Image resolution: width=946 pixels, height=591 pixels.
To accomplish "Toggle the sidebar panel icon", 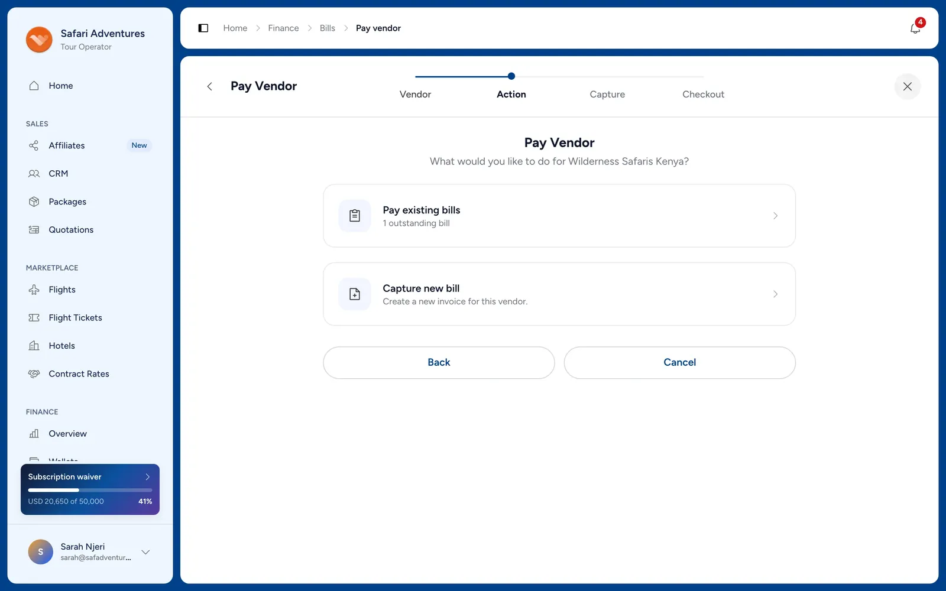I will pyautogui.click(x=203, y=28).
